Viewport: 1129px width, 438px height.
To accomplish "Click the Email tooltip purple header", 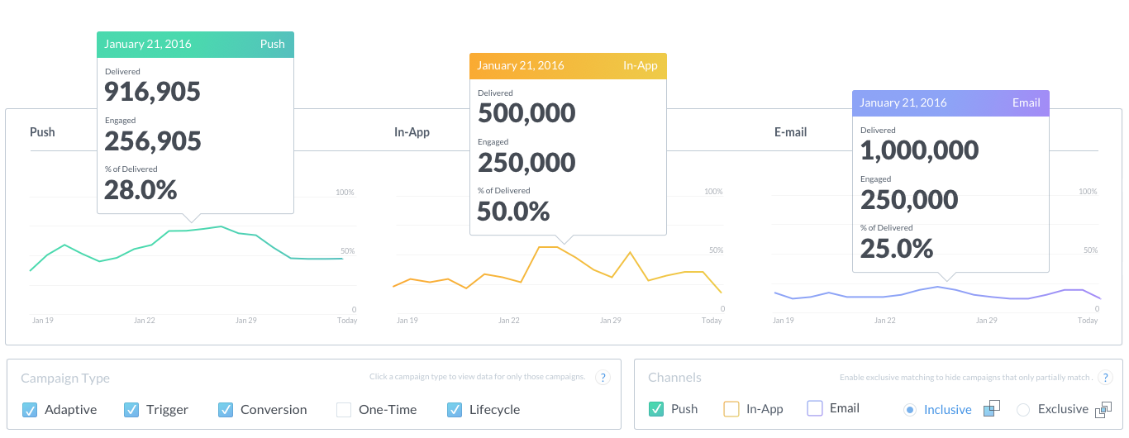I will pos(950,102).
